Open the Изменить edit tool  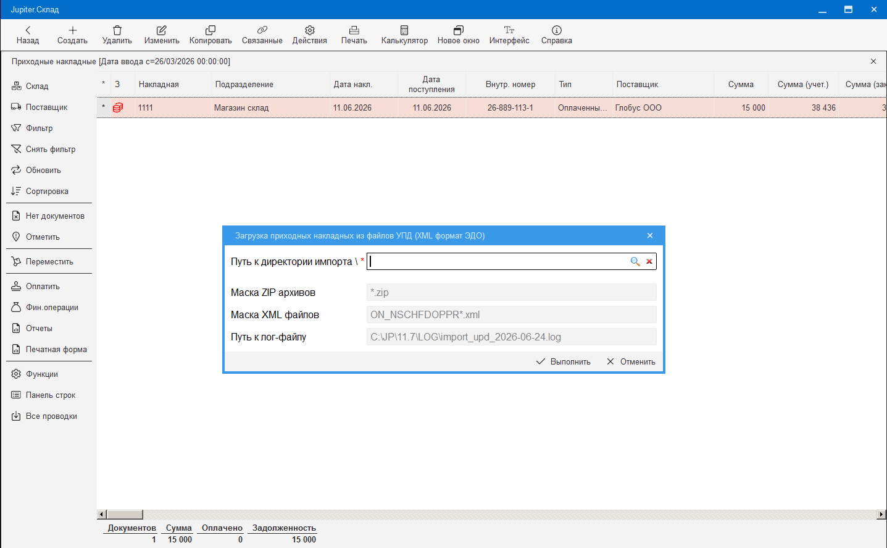(162, 35)
